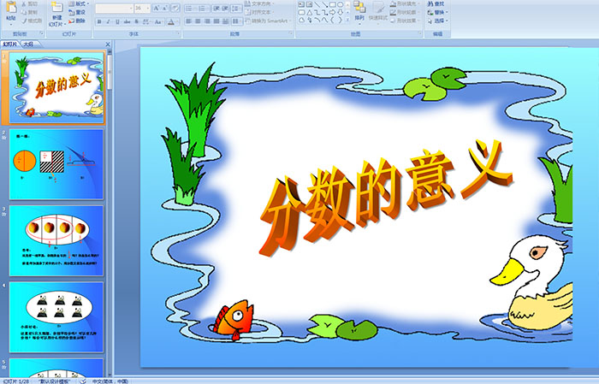The height and width of the screenshot is (384, 599).
Task: Click Convert to SmartArt button
Action: point(268,21)
